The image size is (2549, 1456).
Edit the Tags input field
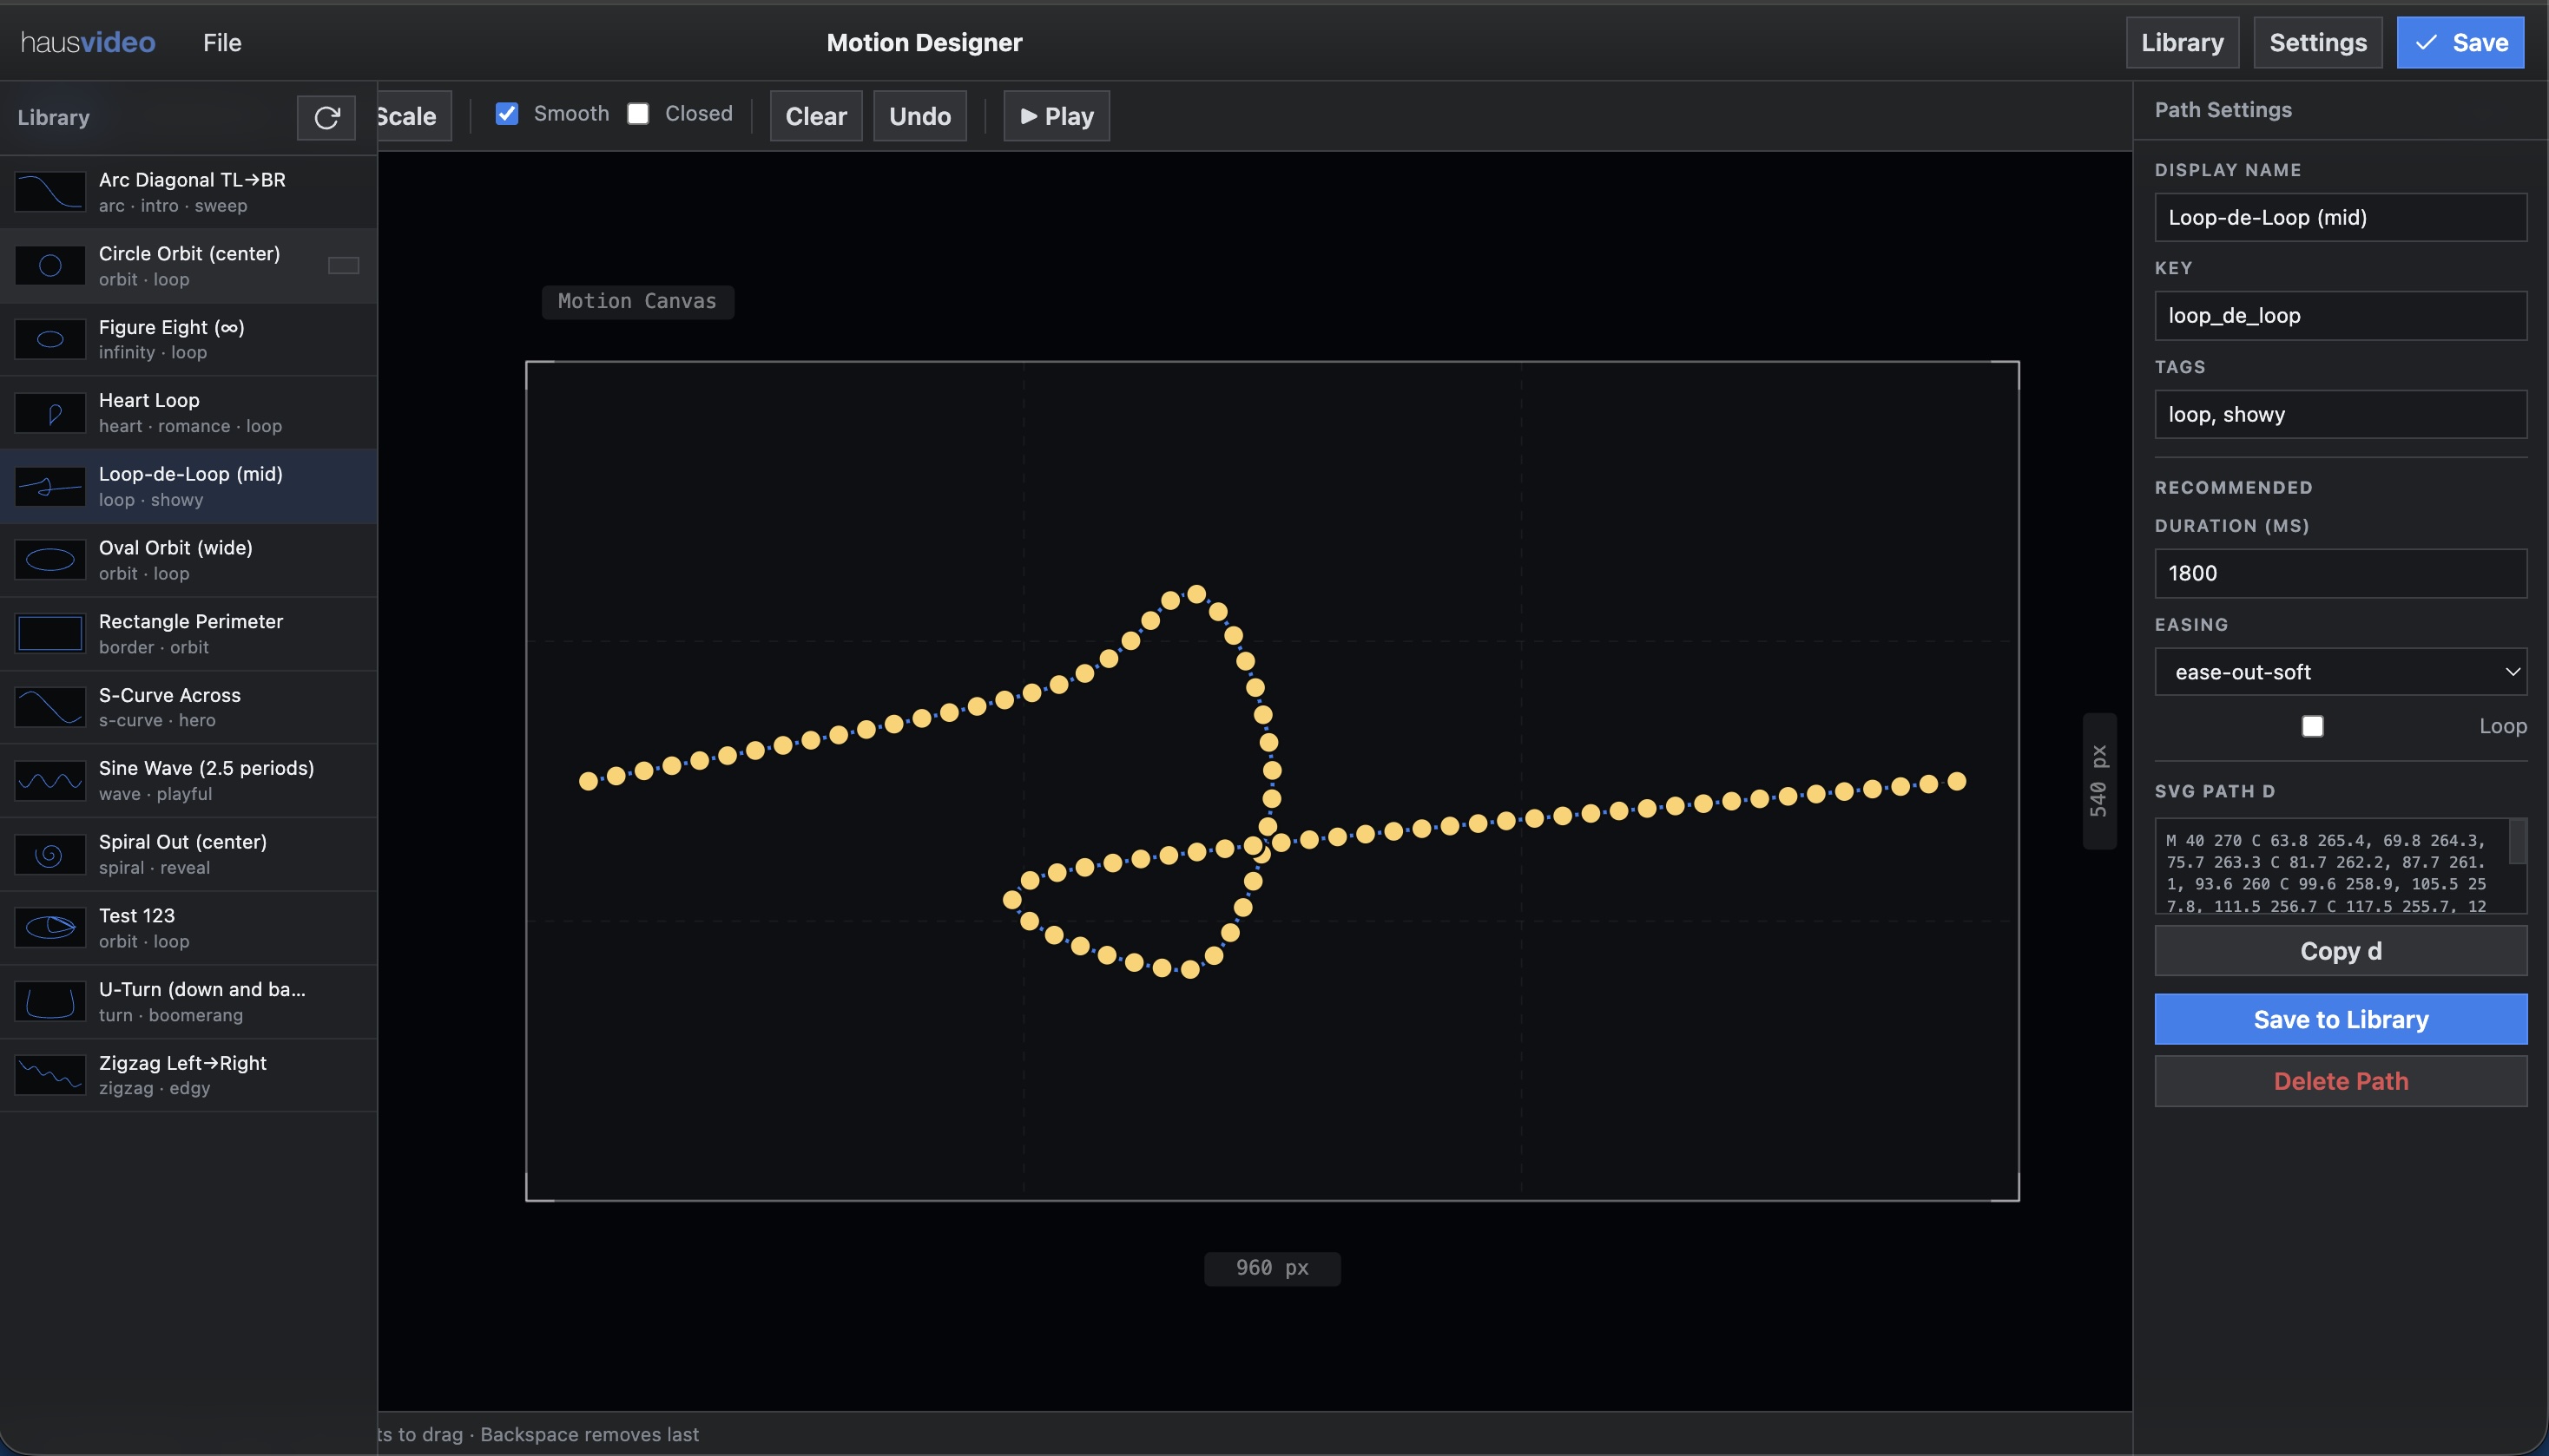pyautogui.click(x=2340, y=415)
